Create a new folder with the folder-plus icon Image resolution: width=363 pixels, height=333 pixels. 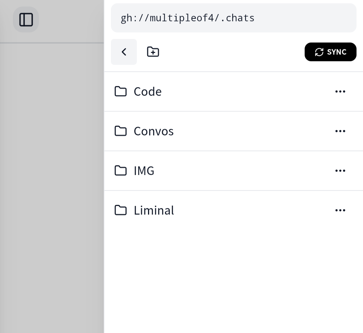pyautogui.click(x=153, y=52)
